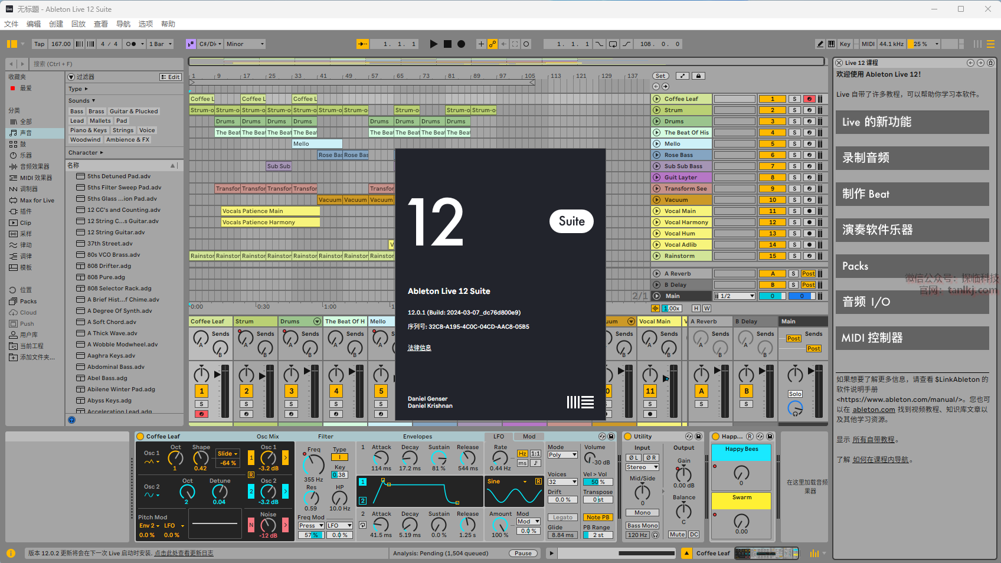Solo the Drums track in arrangement
This screenshot has height=563, width=1001.
click(794, 122)
